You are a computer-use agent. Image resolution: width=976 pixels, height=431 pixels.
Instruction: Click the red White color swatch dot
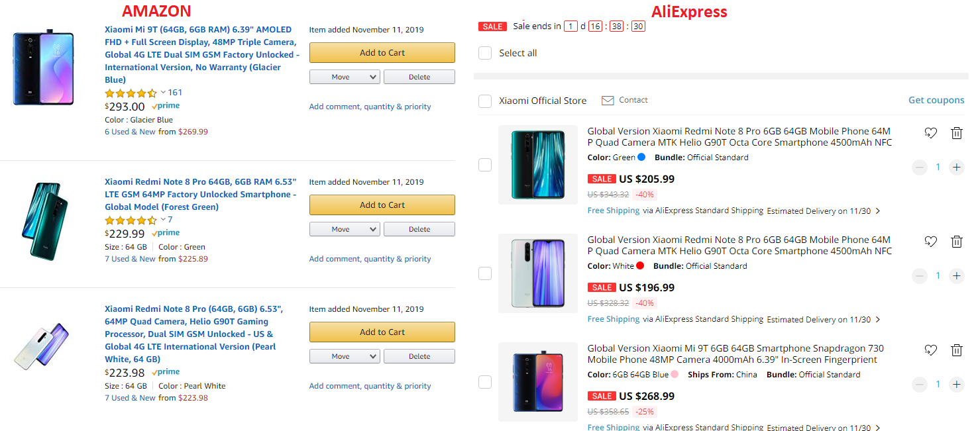click(x=640, y=266)
